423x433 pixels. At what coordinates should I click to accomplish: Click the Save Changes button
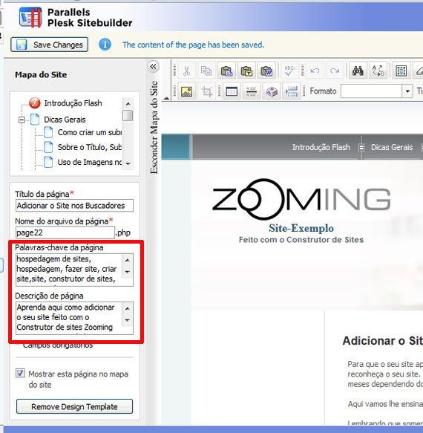[50, 45]
